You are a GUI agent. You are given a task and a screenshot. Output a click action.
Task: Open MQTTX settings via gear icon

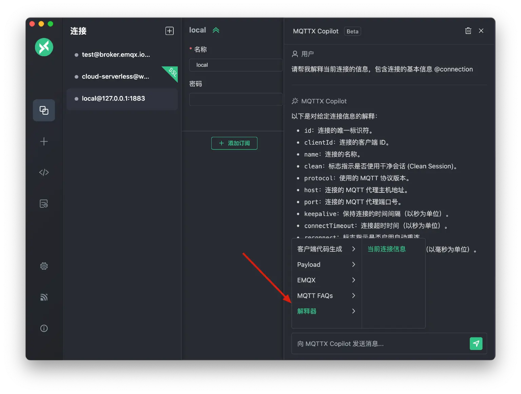pos(44,266)
